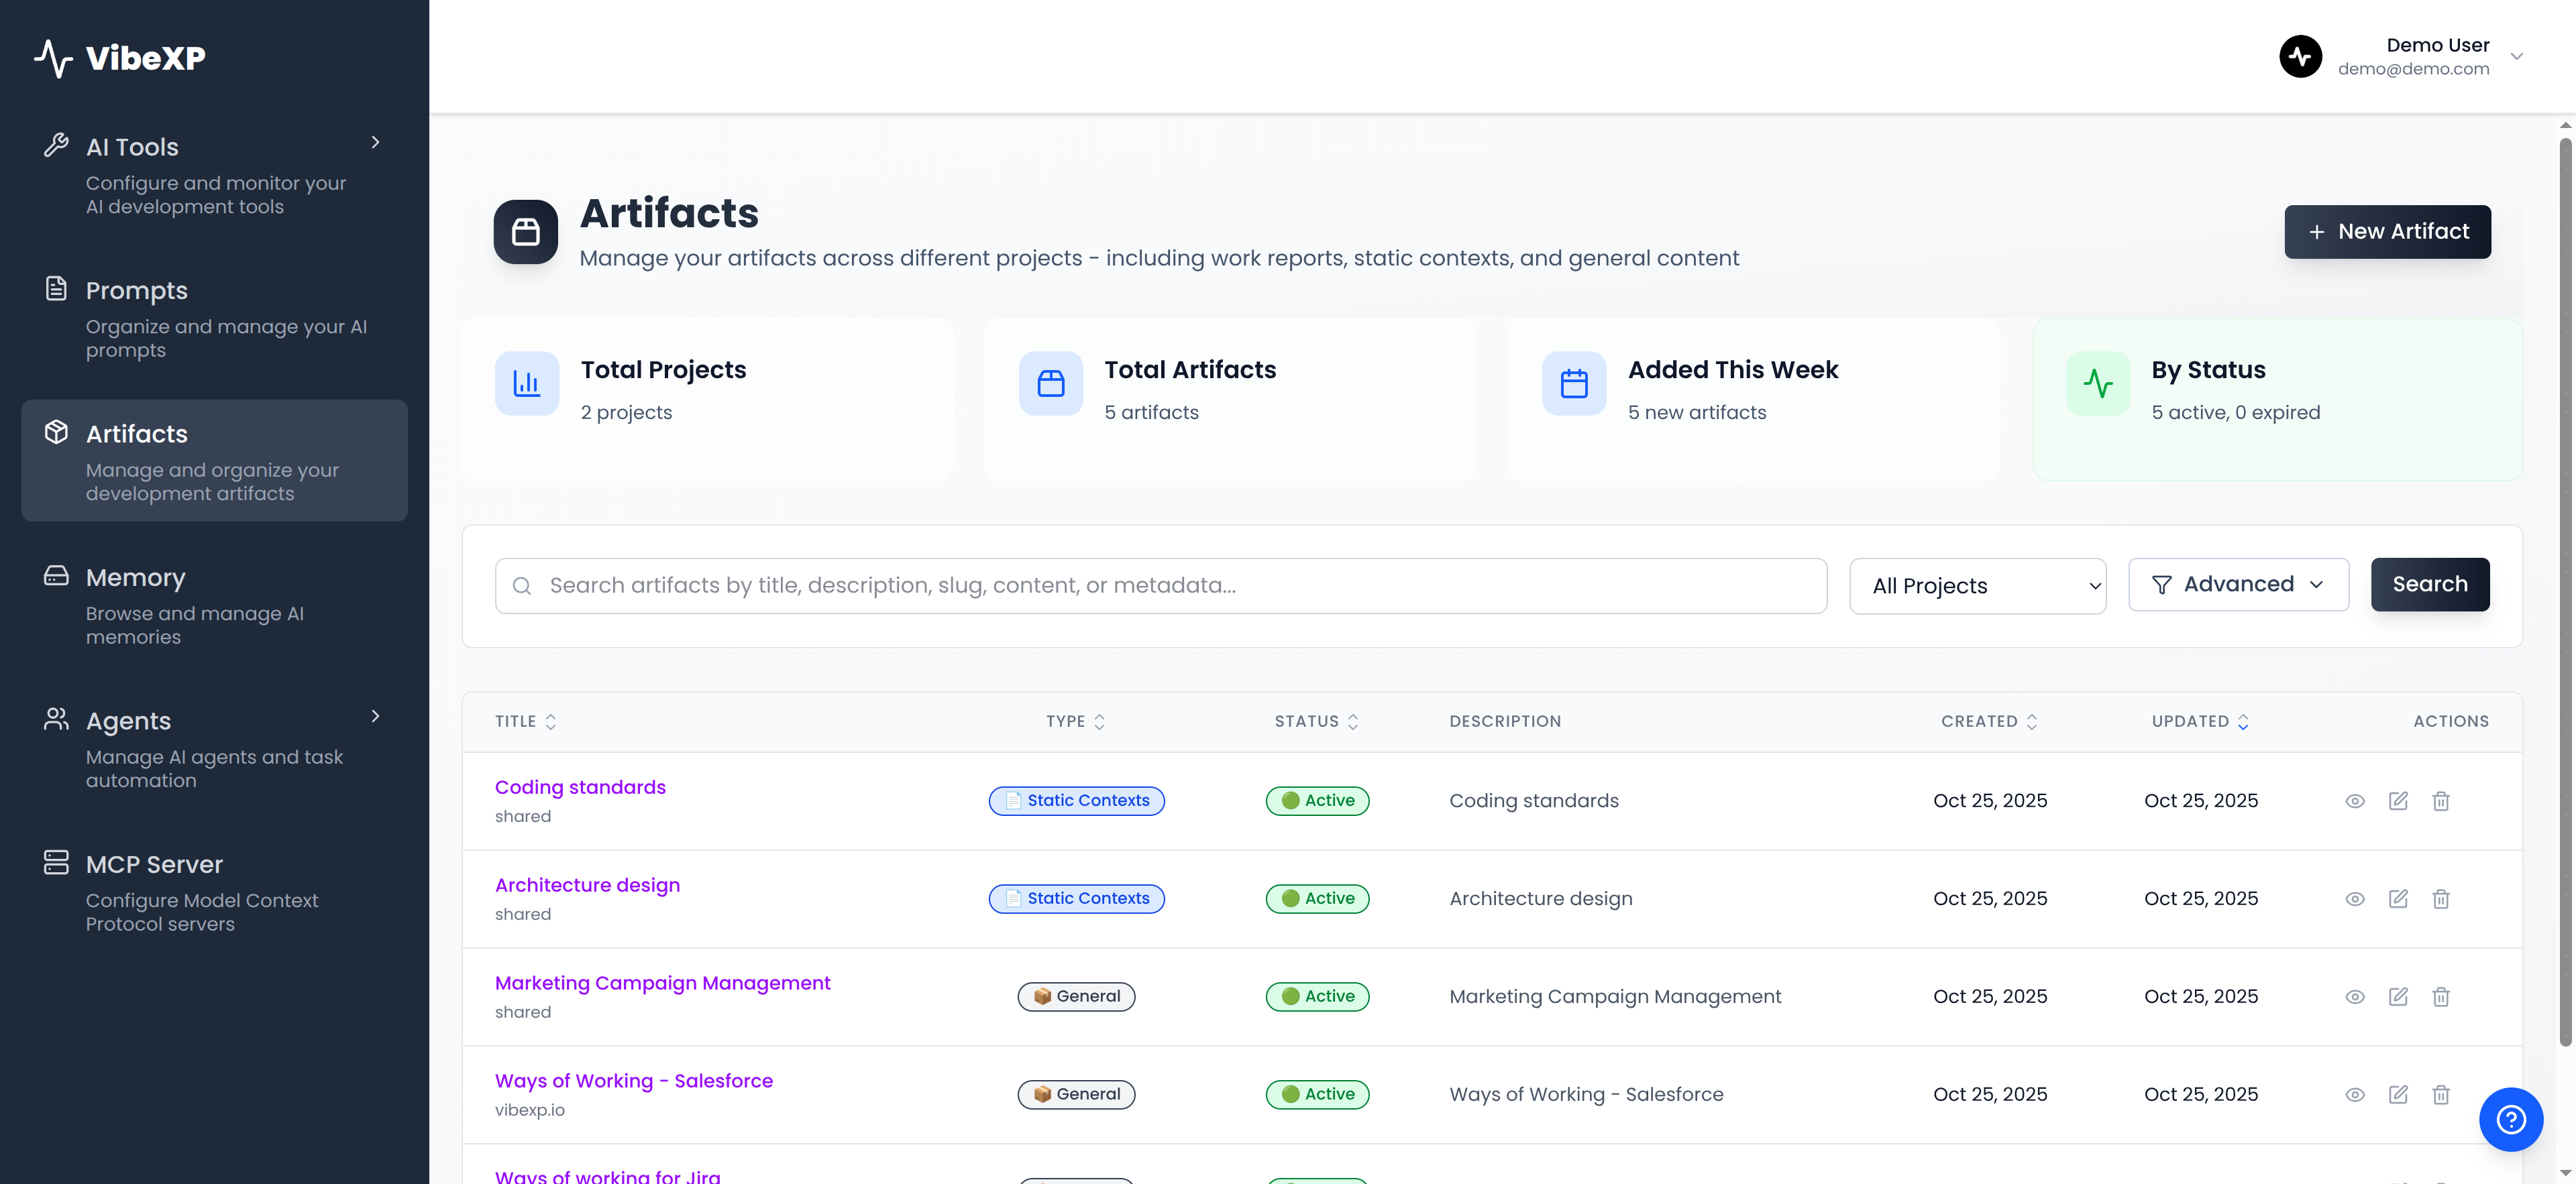Go to Prompts in the sidebar
Screen dimensions: 2576x1184
tap(214, 318)
